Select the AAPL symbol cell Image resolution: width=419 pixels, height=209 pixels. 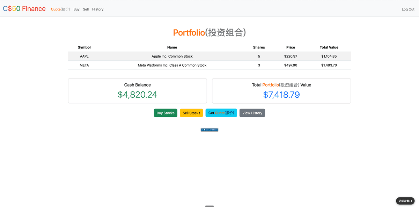tap(84, 56)
